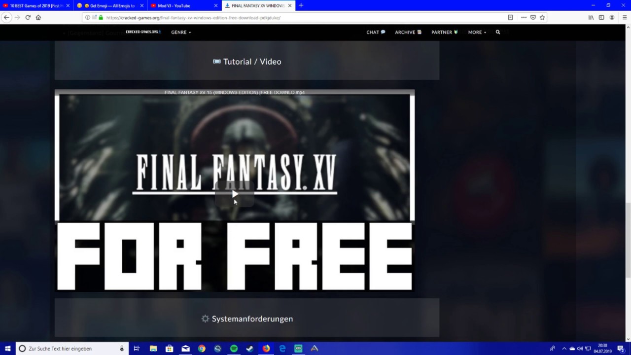The width and height of the screenshot is (631, 355).
Task: Open the Mail app from the taskbar
Action: [185, 349]
